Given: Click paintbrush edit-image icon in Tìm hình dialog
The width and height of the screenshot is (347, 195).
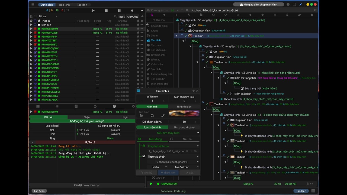Looking at the screenshot, I should click(x=163, y=116).
